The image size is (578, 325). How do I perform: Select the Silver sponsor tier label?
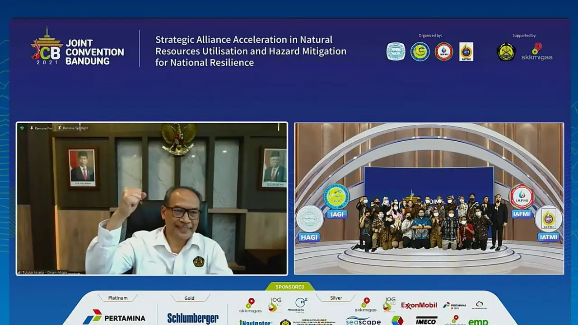click(x=336, y=298)
